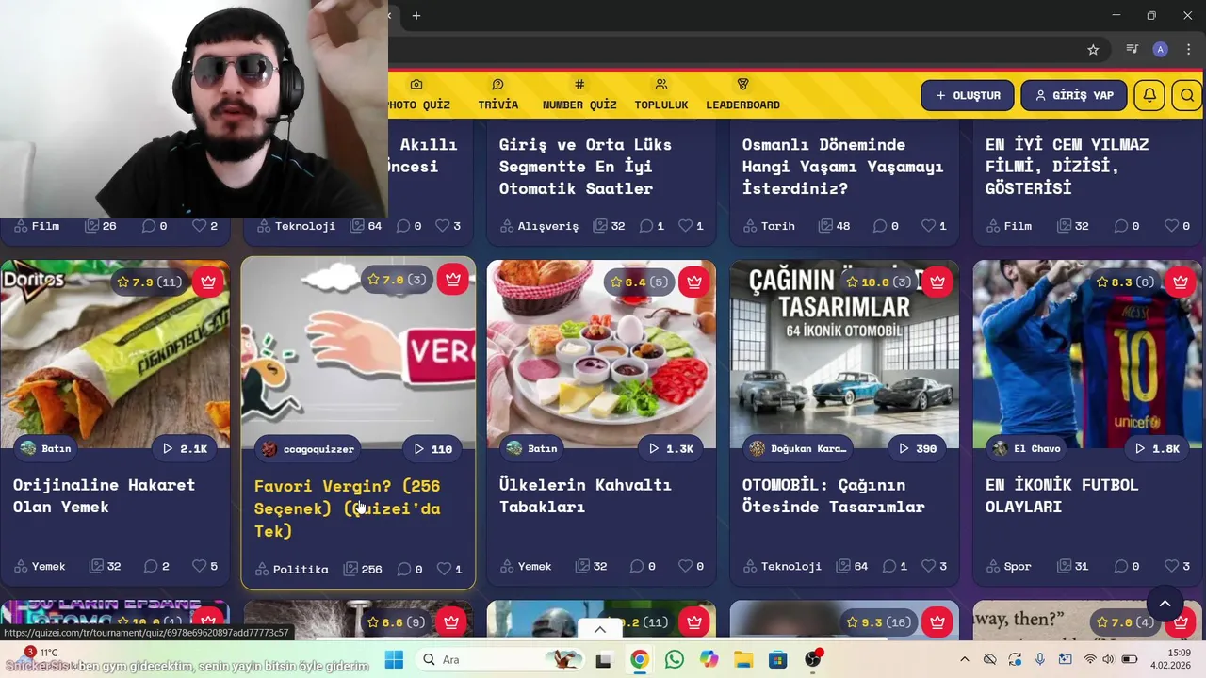Open Microsoft Store from the taskbar

pyautogui.click(x=778, y=659)
